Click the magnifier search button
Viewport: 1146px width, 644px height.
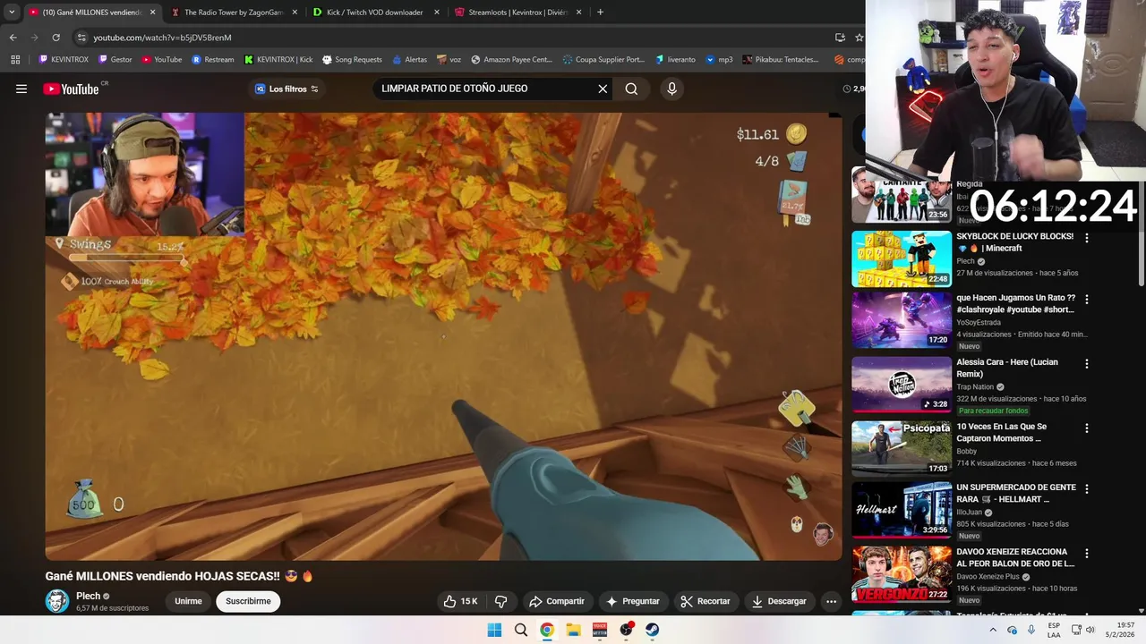[x=631, y=89]
